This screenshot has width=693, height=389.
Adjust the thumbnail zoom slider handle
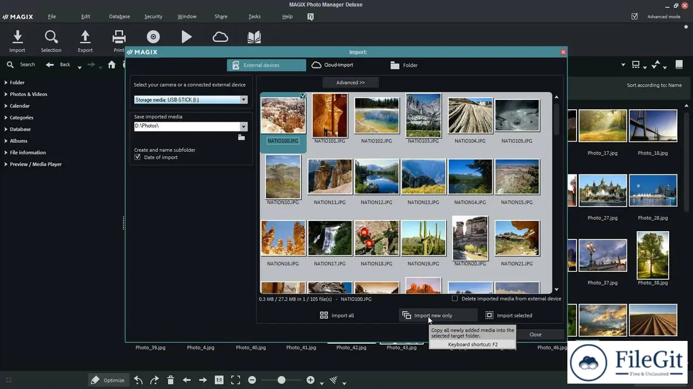(282, 380)
